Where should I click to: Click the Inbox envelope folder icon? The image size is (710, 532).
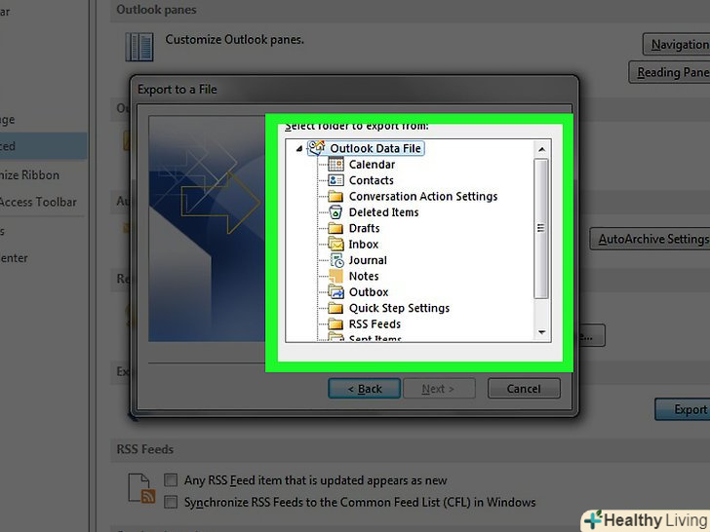point(335,245)
